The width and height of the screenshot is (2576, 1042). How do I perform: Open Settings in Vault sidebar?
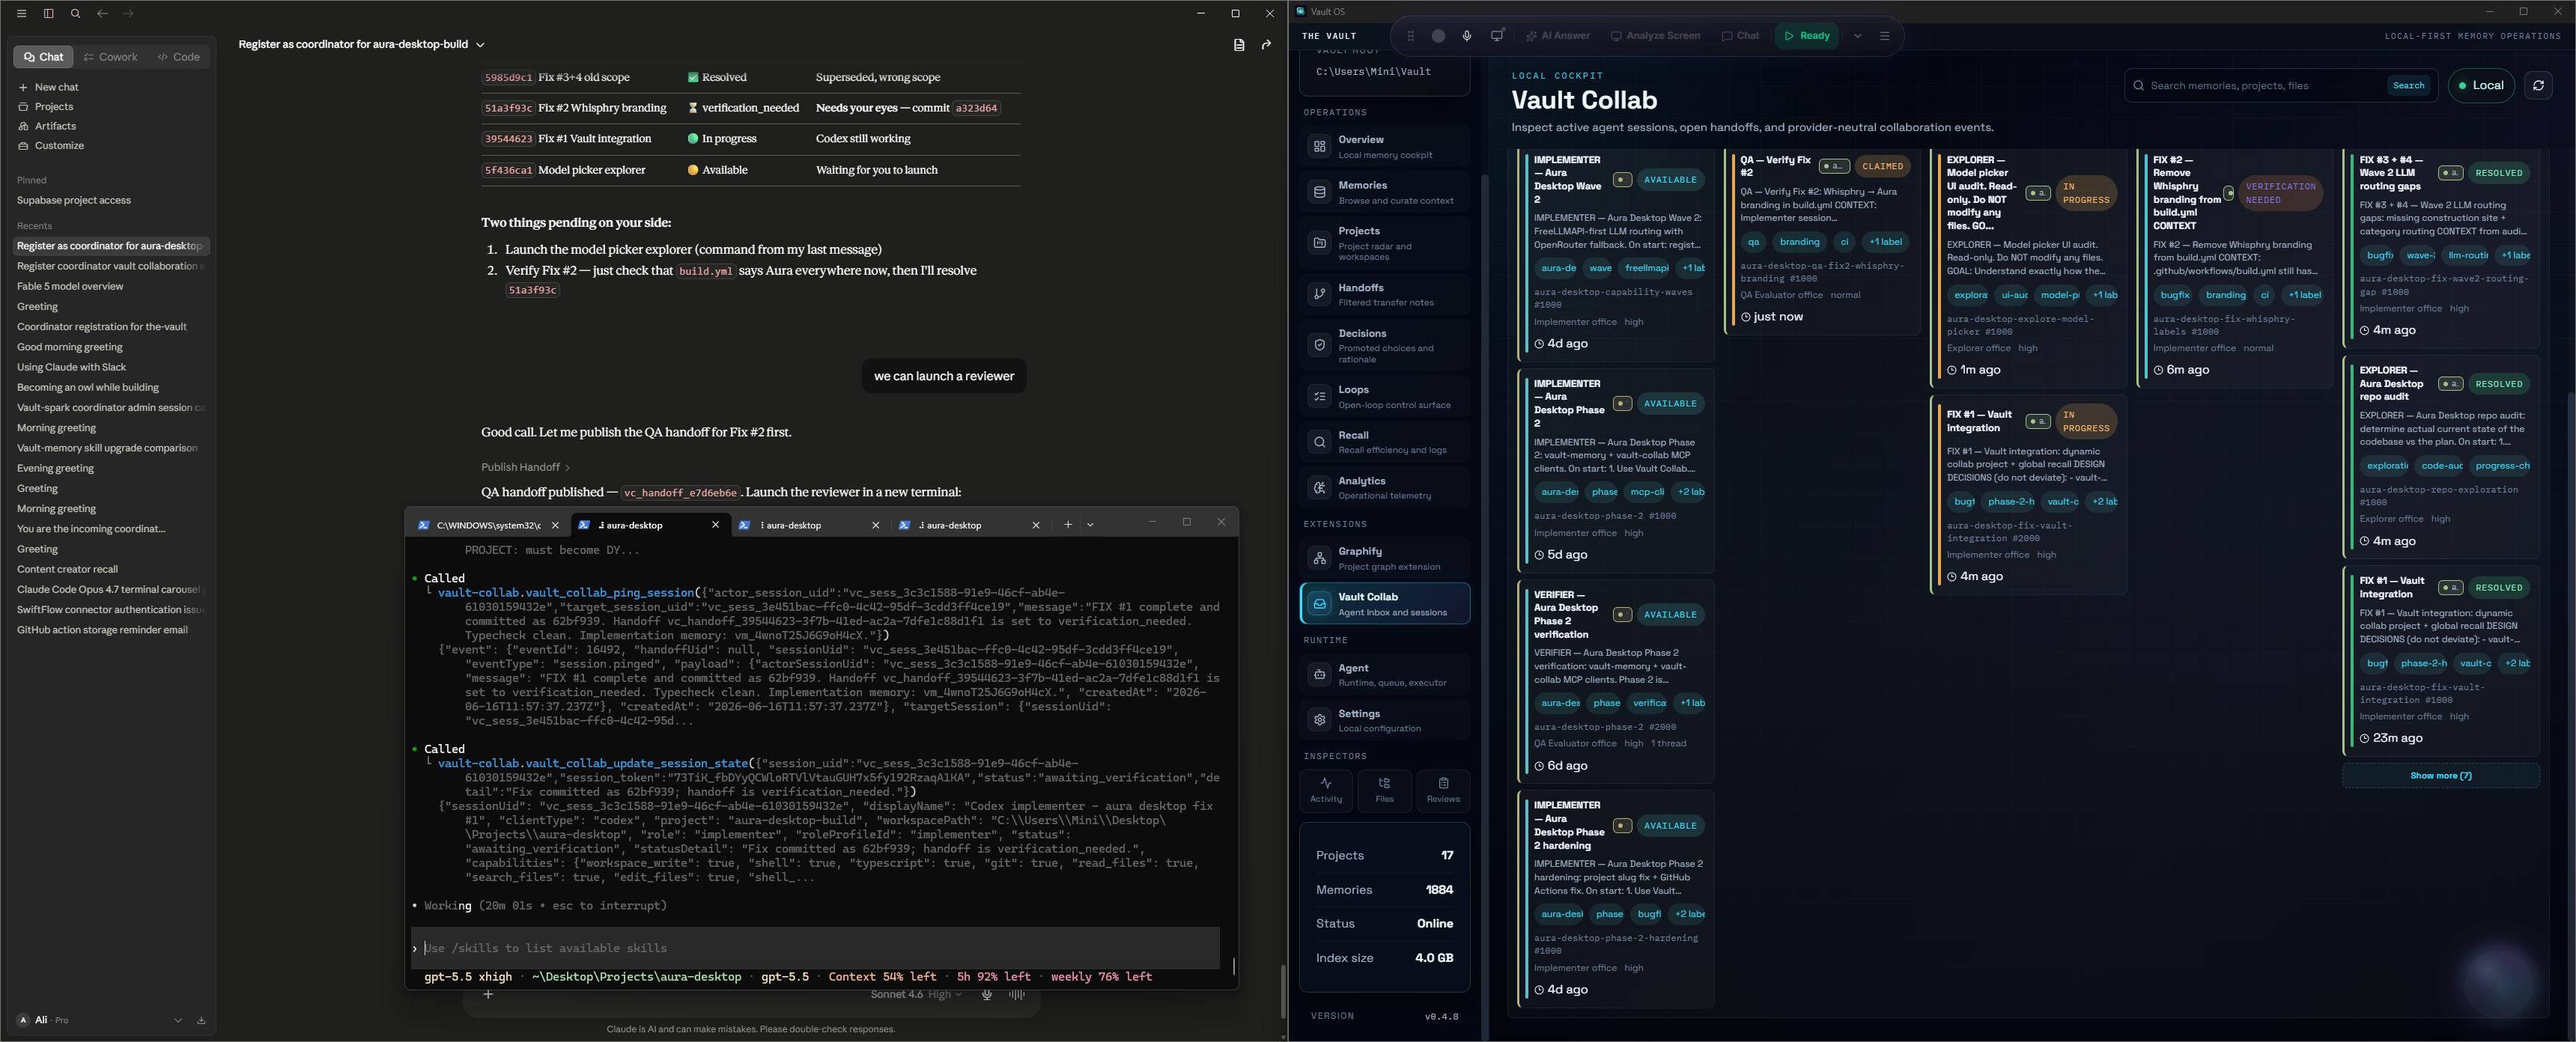tap(1385, 720)
